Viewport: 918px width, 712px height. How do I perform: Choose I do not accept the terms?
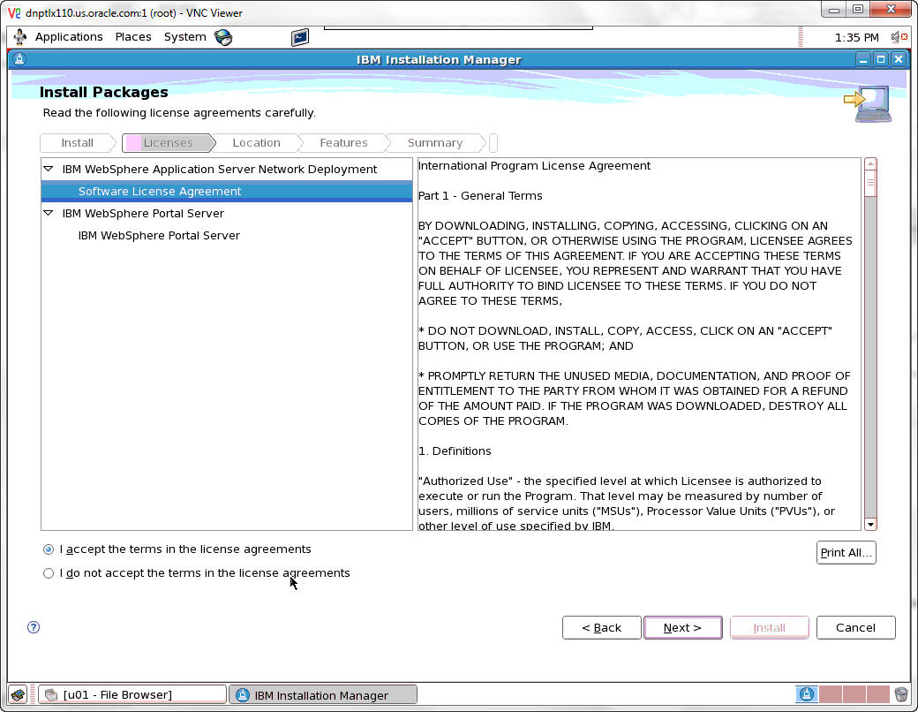(x=49, y=573)
